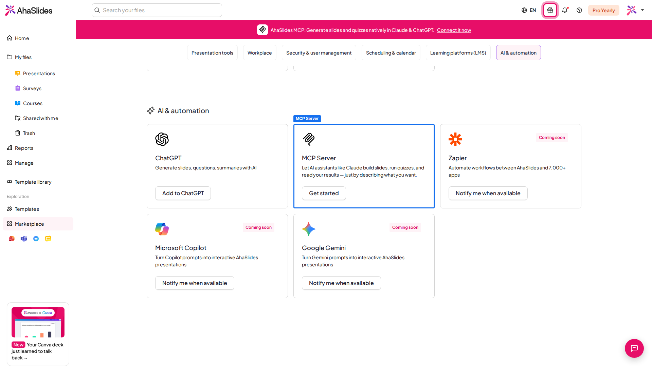Click the Google Gemini logo
Image resolution: width=652 pixels, height=366 pixels.
(309, 229)
